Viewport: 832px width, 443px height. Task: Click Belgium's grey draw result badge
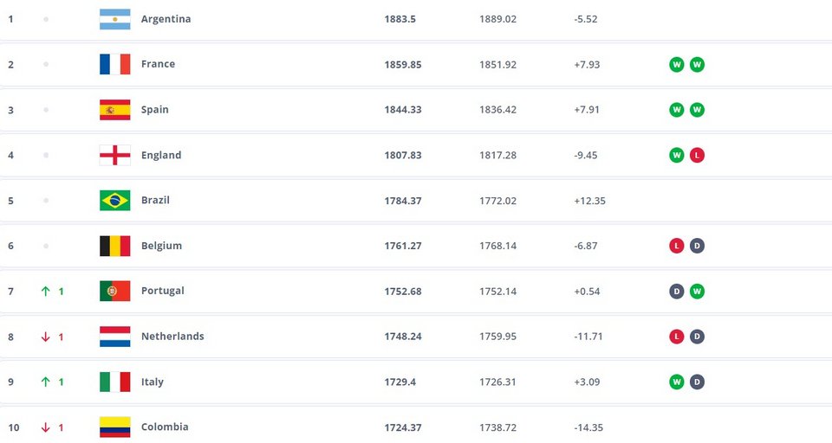(x=697, y=246)
